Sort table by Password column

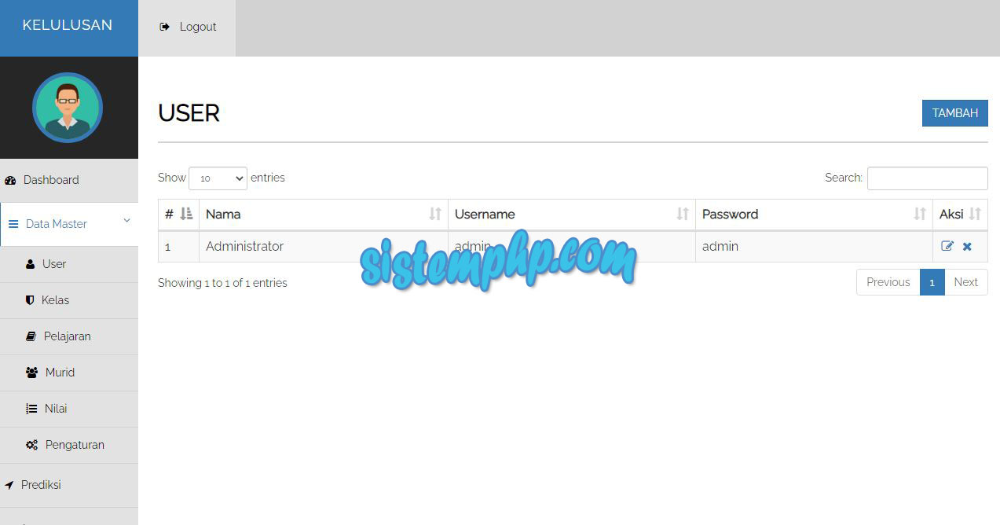click(814, 214)
